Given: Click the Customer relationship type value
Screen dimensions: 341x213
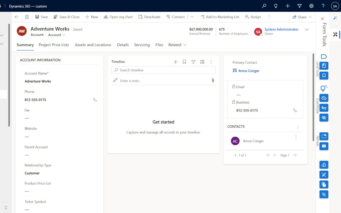Looking at the screenshot, I should click(32, 173).
